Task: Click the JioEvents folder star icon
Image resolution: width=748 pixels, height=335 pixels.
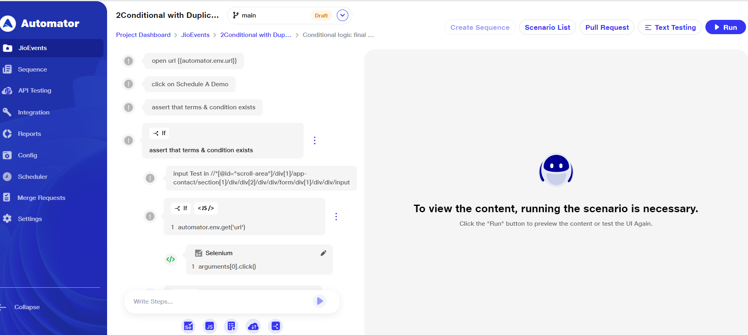Action: tap(7, 48)
